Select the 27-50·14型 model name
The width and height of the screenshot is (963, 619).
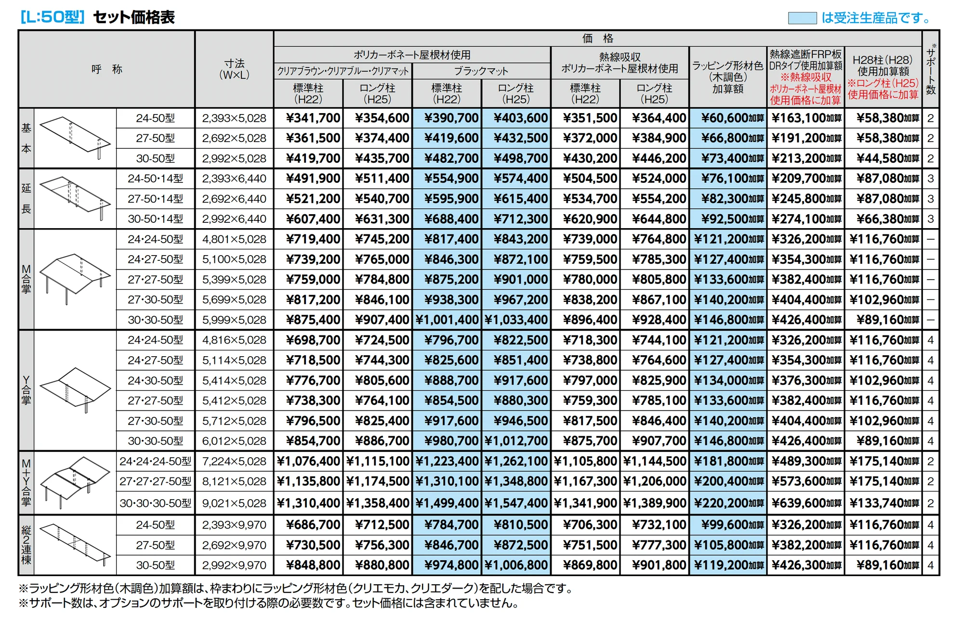155,199
